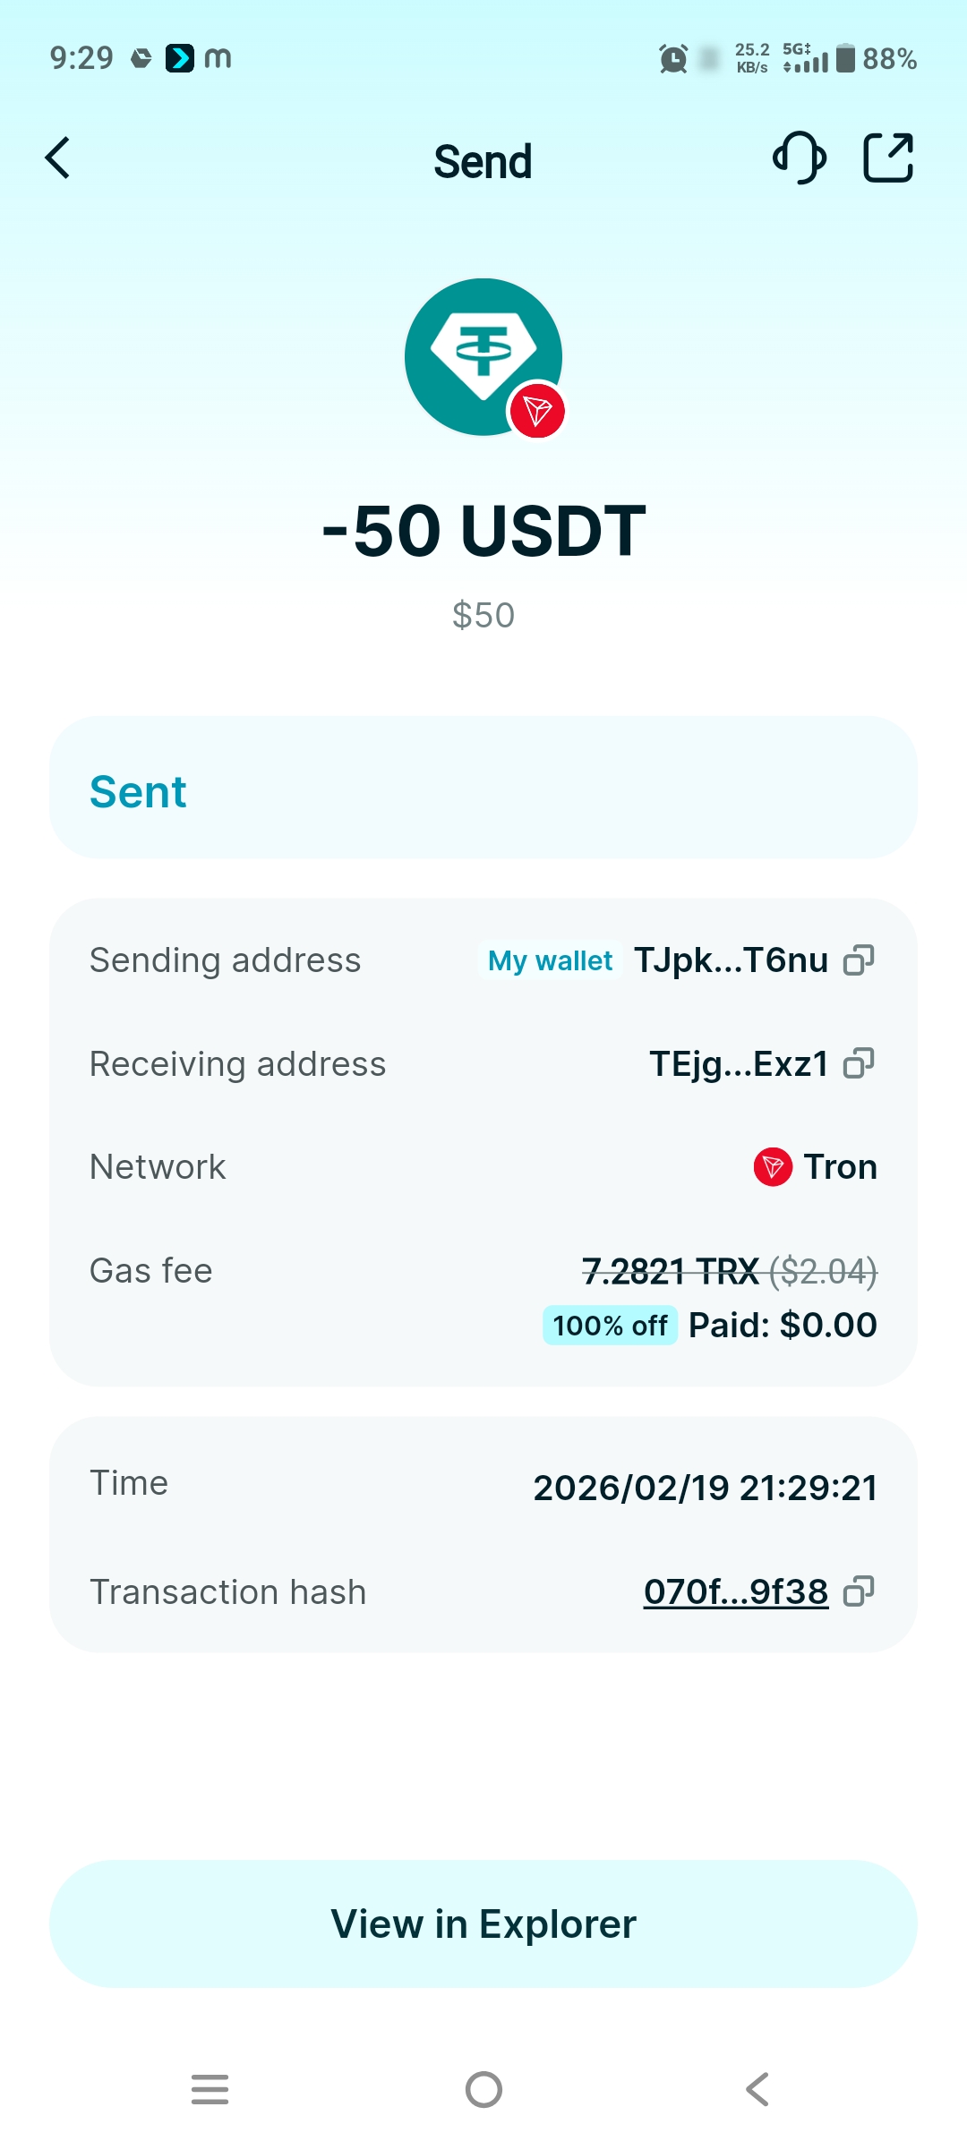The image size is (967, 2141).
Task: Tap the share transaction icon
Action: click(x=887, y=158)
